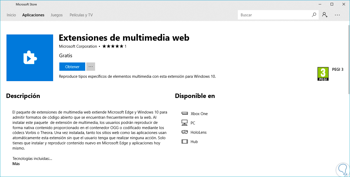The width and height of the screenshot is (350, 177).
Task: Click the Gratis price label
Action: tap(66, 55)
